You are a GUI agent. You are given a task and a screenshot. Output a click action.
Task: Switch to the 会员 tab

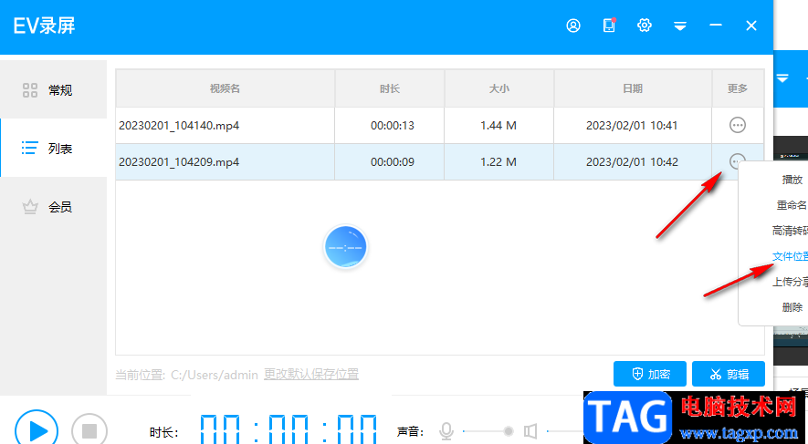tap(54, 207)
